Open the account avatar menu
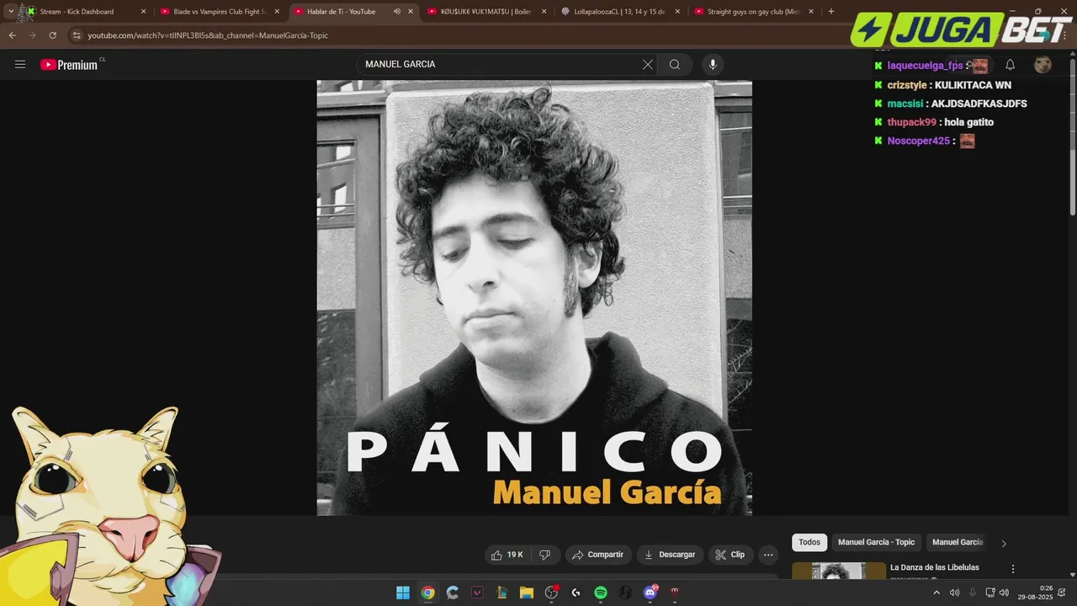Image resolution: width=1077 pixels, height=606 pixels. (x=1043, y=65)
